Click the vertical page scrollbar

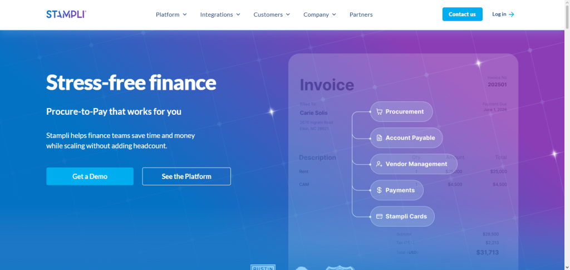(x=567, y=135)
